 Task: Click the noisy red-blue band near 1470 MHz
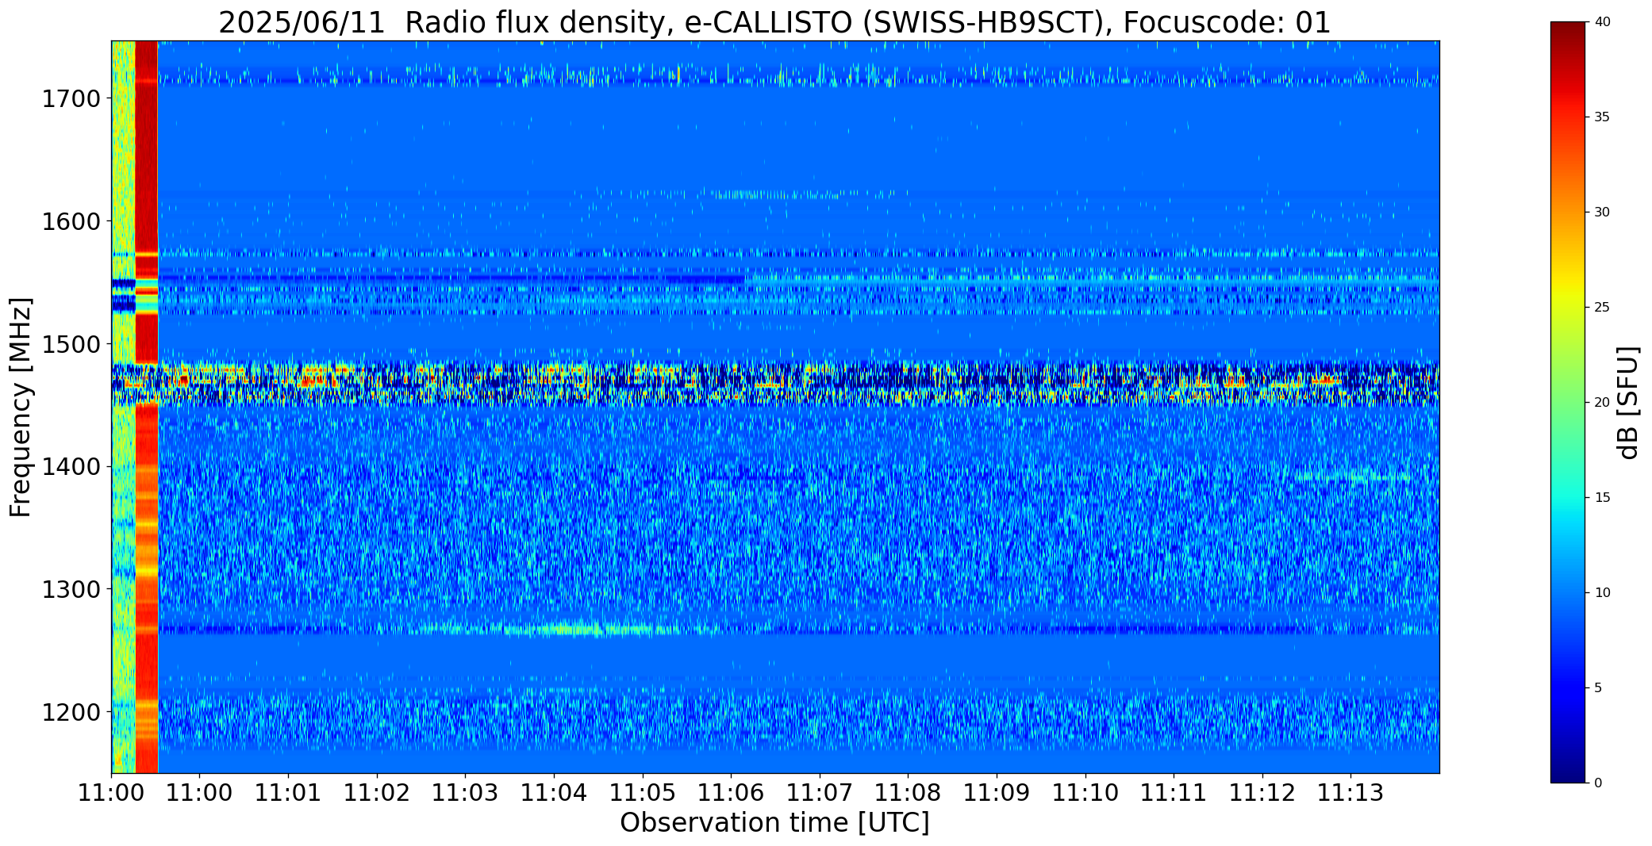click(775, 384)
